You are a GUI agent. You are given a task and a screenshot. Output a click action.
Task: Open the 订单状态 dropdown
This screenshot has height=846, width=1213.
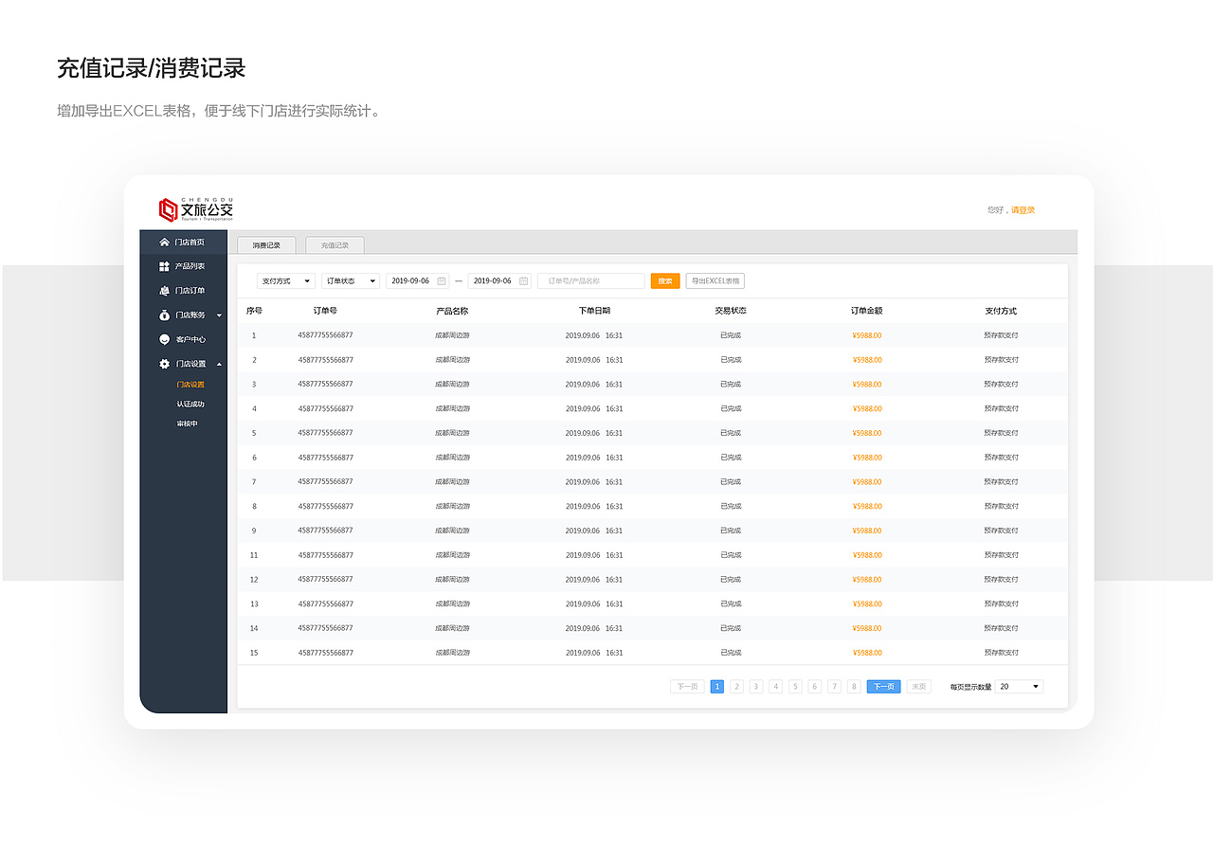coord(351,281)
